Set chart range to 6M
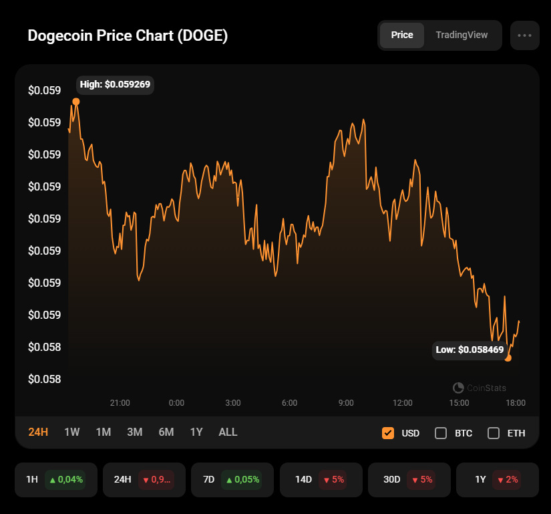The image size is (551, 514). 166,432
